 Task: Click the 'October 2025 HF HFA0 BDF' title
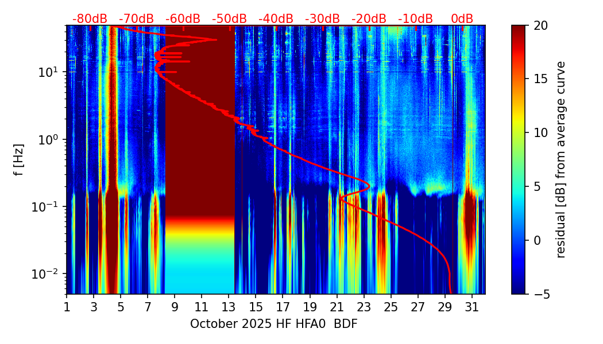tap(273, 324)
